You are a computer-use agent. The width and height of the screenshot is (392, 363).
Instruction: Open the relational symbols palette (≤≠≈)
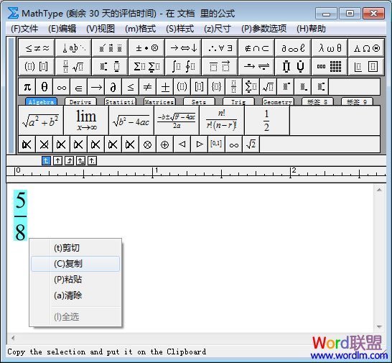[37, 48]
